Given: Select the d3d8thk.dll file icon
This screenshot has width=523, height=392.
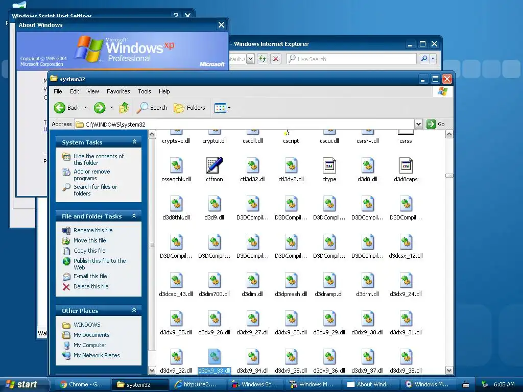Looking at the screenshot, I should click(176, 204).
